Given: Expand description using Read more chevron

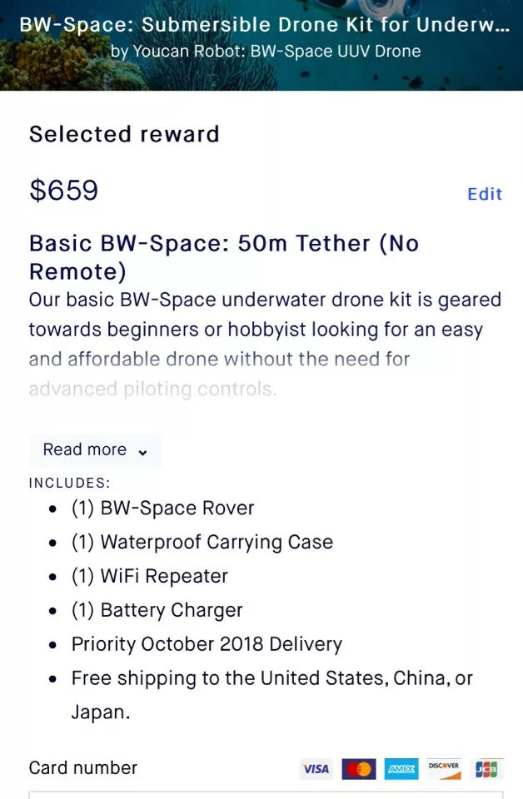Looking at the screenshot, I should [x=142, y=452].
